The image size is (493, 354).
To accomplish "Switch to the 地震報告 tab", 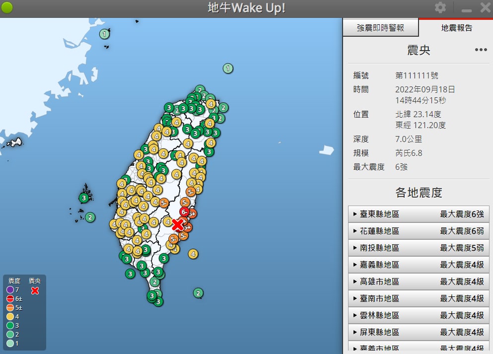I will tap(457, 28).
